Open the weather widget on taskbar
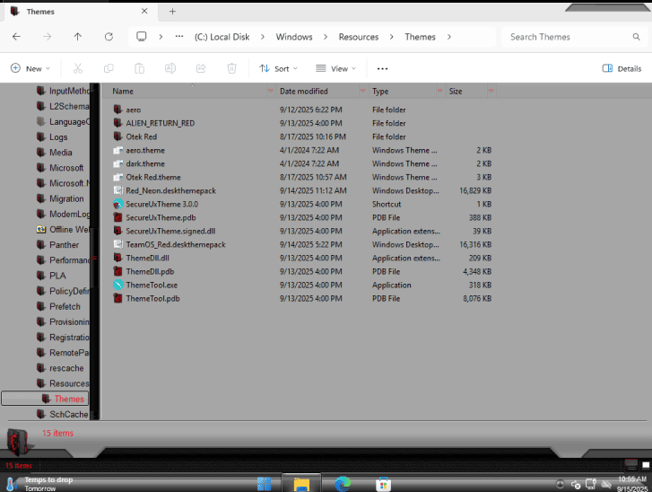Viewport: 652px width, 492px height. click(x=39, y=484)
